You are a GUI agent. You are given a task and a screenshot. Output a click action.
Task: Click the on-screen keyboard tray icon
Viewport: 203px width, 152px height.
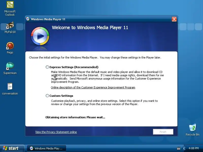click(179, 148)
